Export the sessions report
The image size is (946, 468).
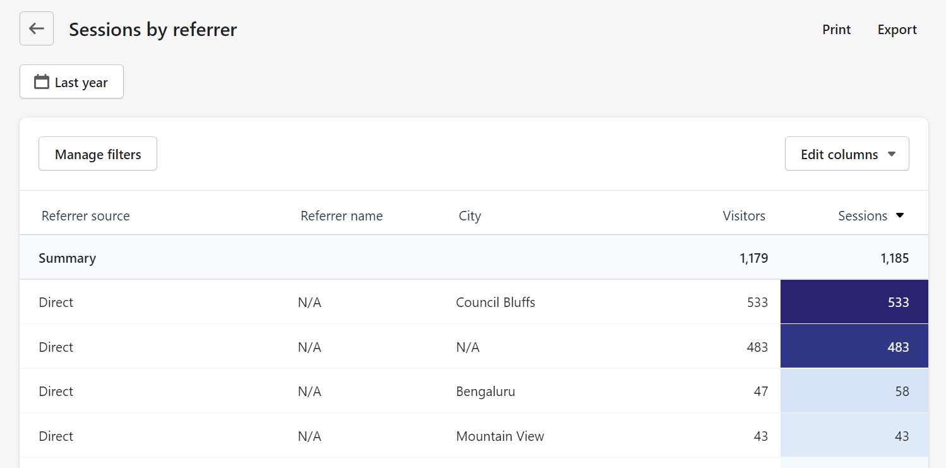click(x=897, y=30)
